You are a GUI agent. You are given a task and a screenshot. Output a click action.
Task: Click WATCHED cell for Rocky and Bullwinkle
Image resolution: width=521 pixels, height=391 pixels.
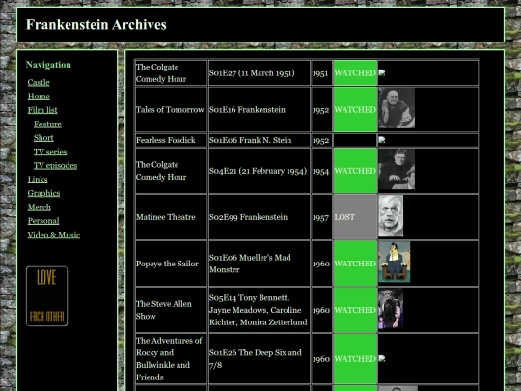[355, 359]
